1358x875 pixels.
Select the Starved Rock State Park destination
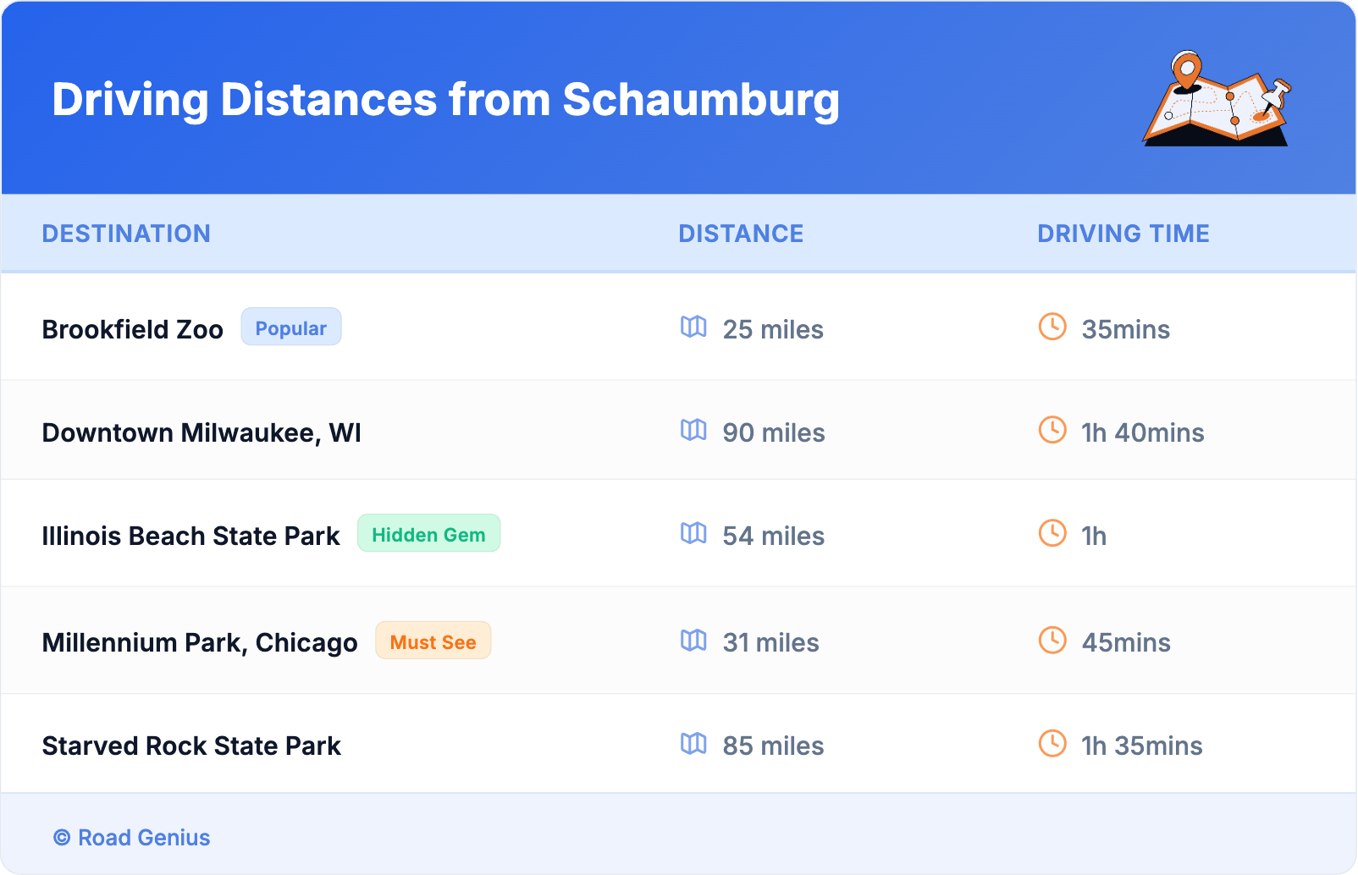pos(191,746)
